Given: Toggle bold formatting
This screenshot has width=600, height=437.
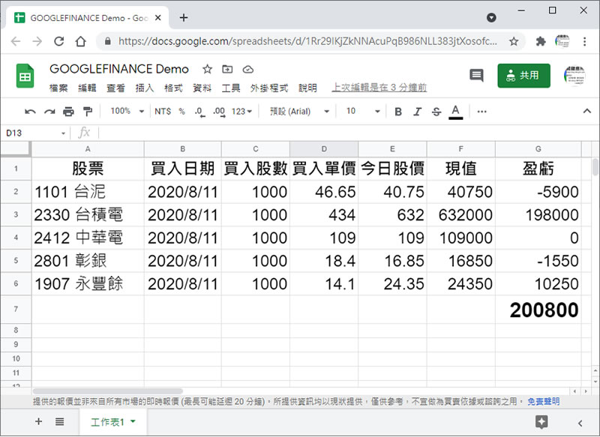Looking at the screenshot, I should (x=398, y=112).
